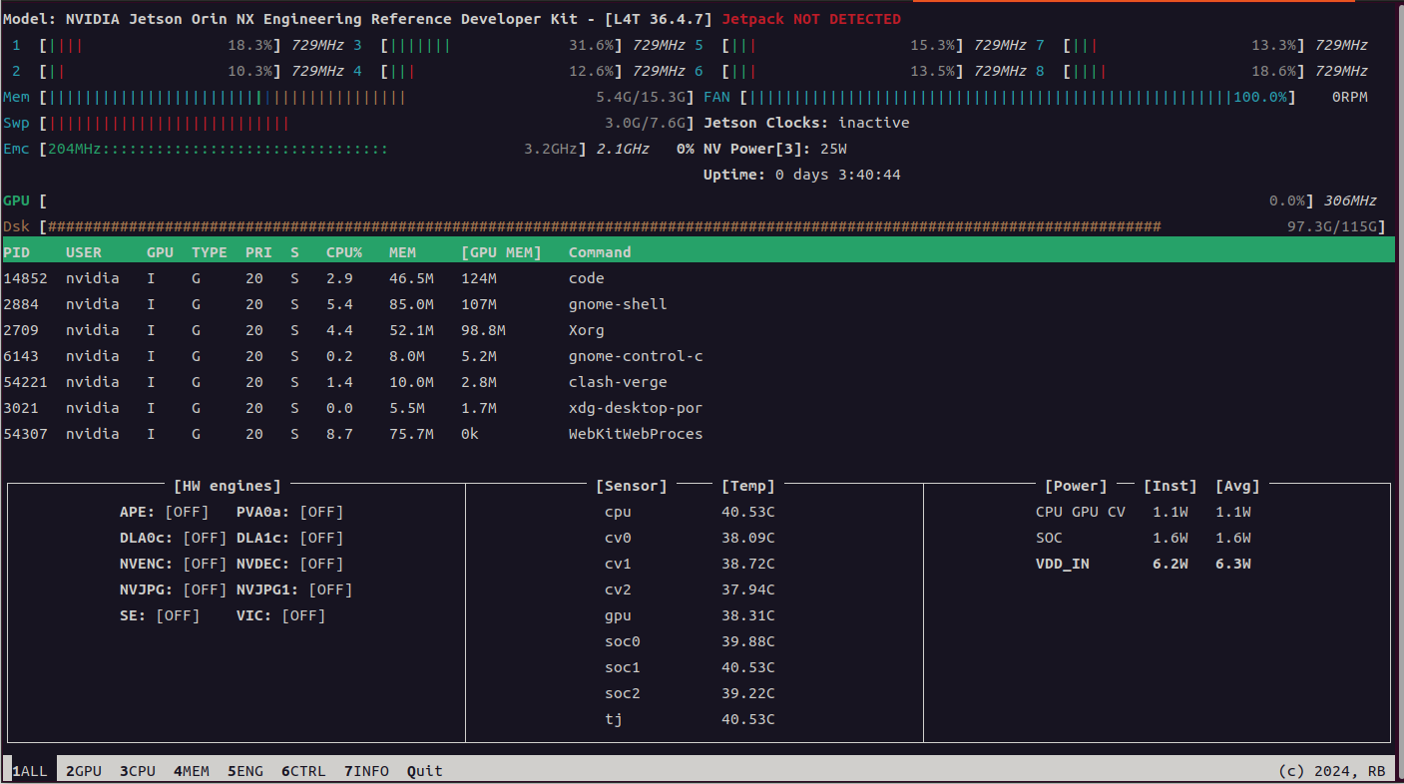Screen dimensions: 1404x784
Task: Click the (c) 2024, RB credit
Action: tap(1332, 771)
